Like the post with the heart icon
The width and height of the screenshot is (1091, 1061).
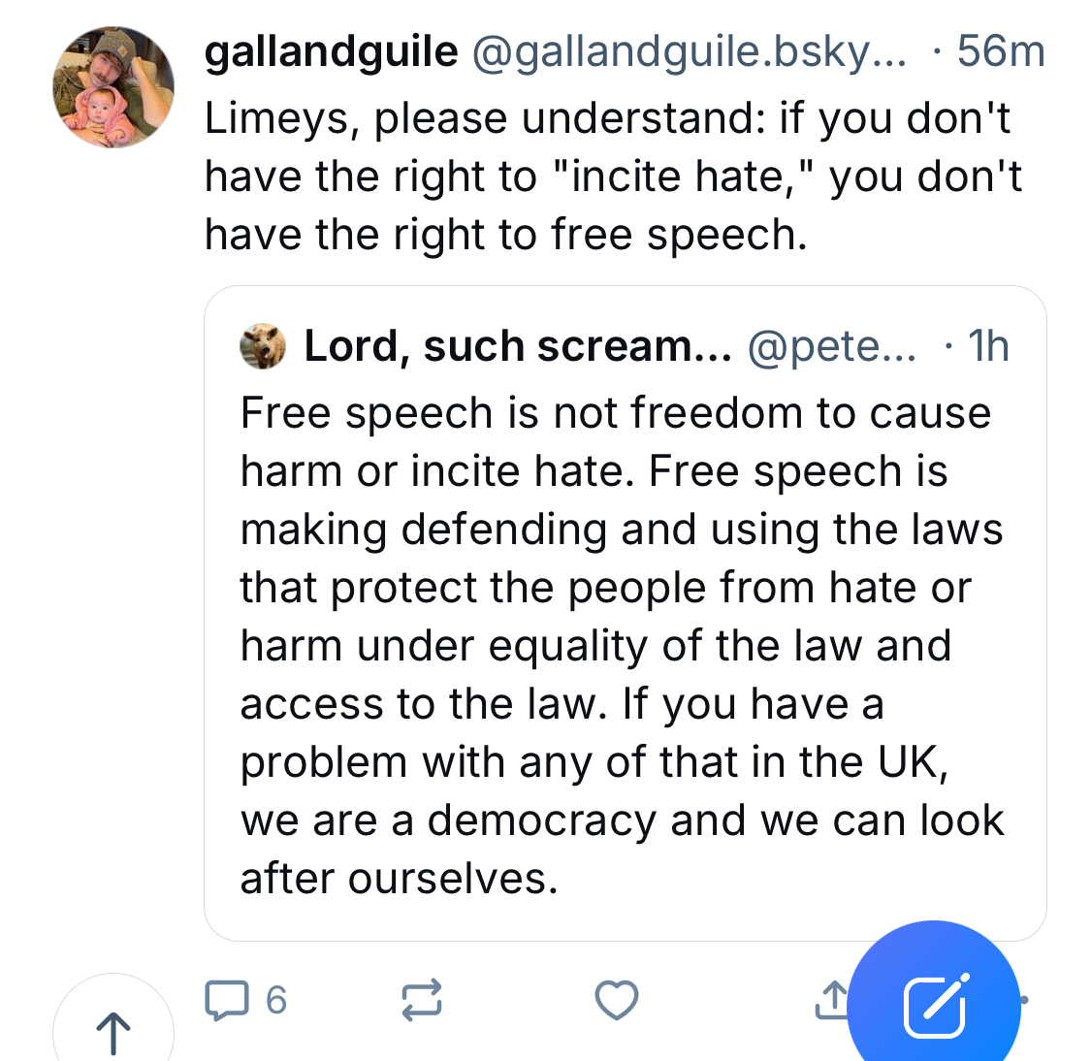coord(616,1000)
